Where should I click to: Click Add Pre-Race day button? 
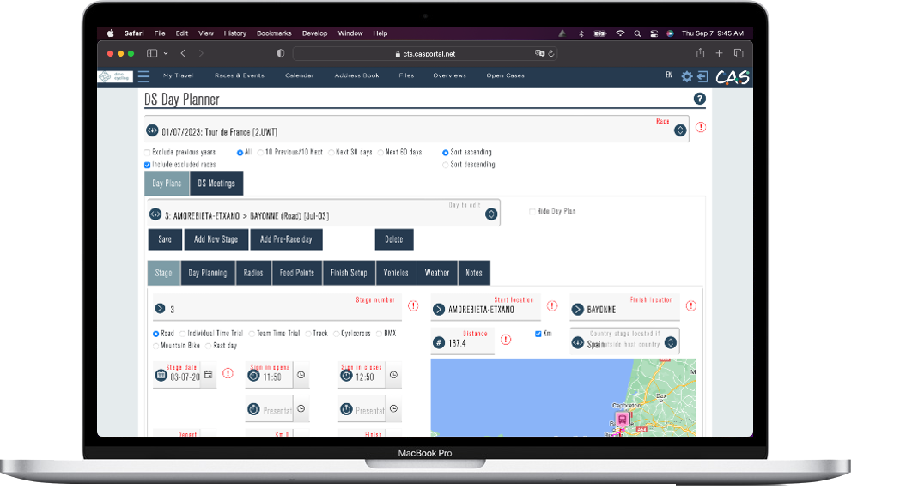click(286, 239)
